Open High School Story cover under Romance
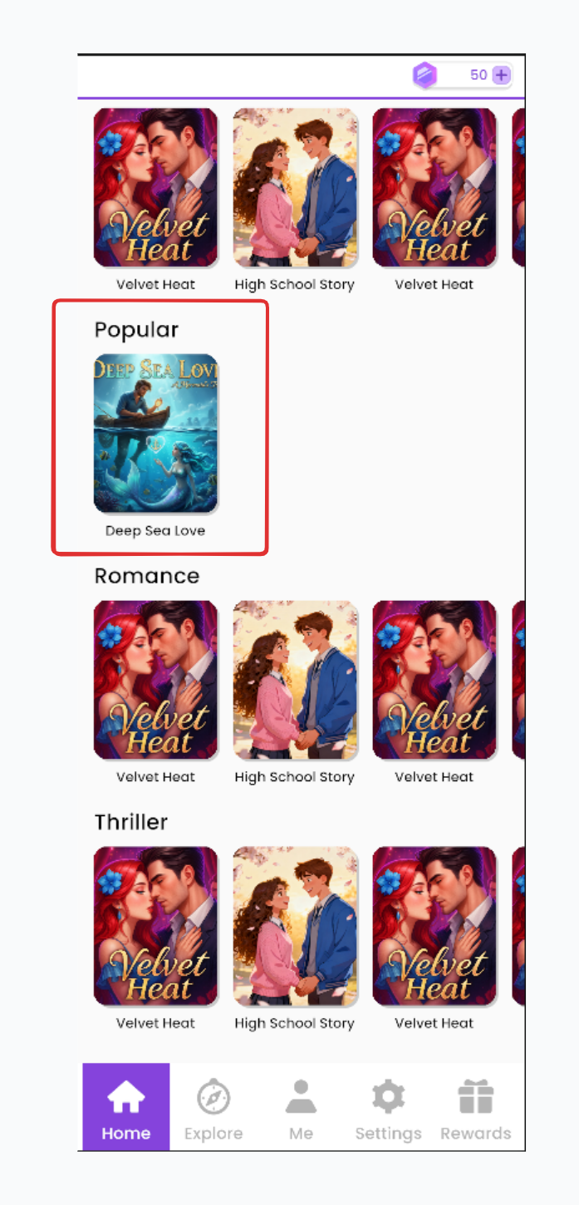Viewport: 579px width, 1205px height. (x=295, y=680)
